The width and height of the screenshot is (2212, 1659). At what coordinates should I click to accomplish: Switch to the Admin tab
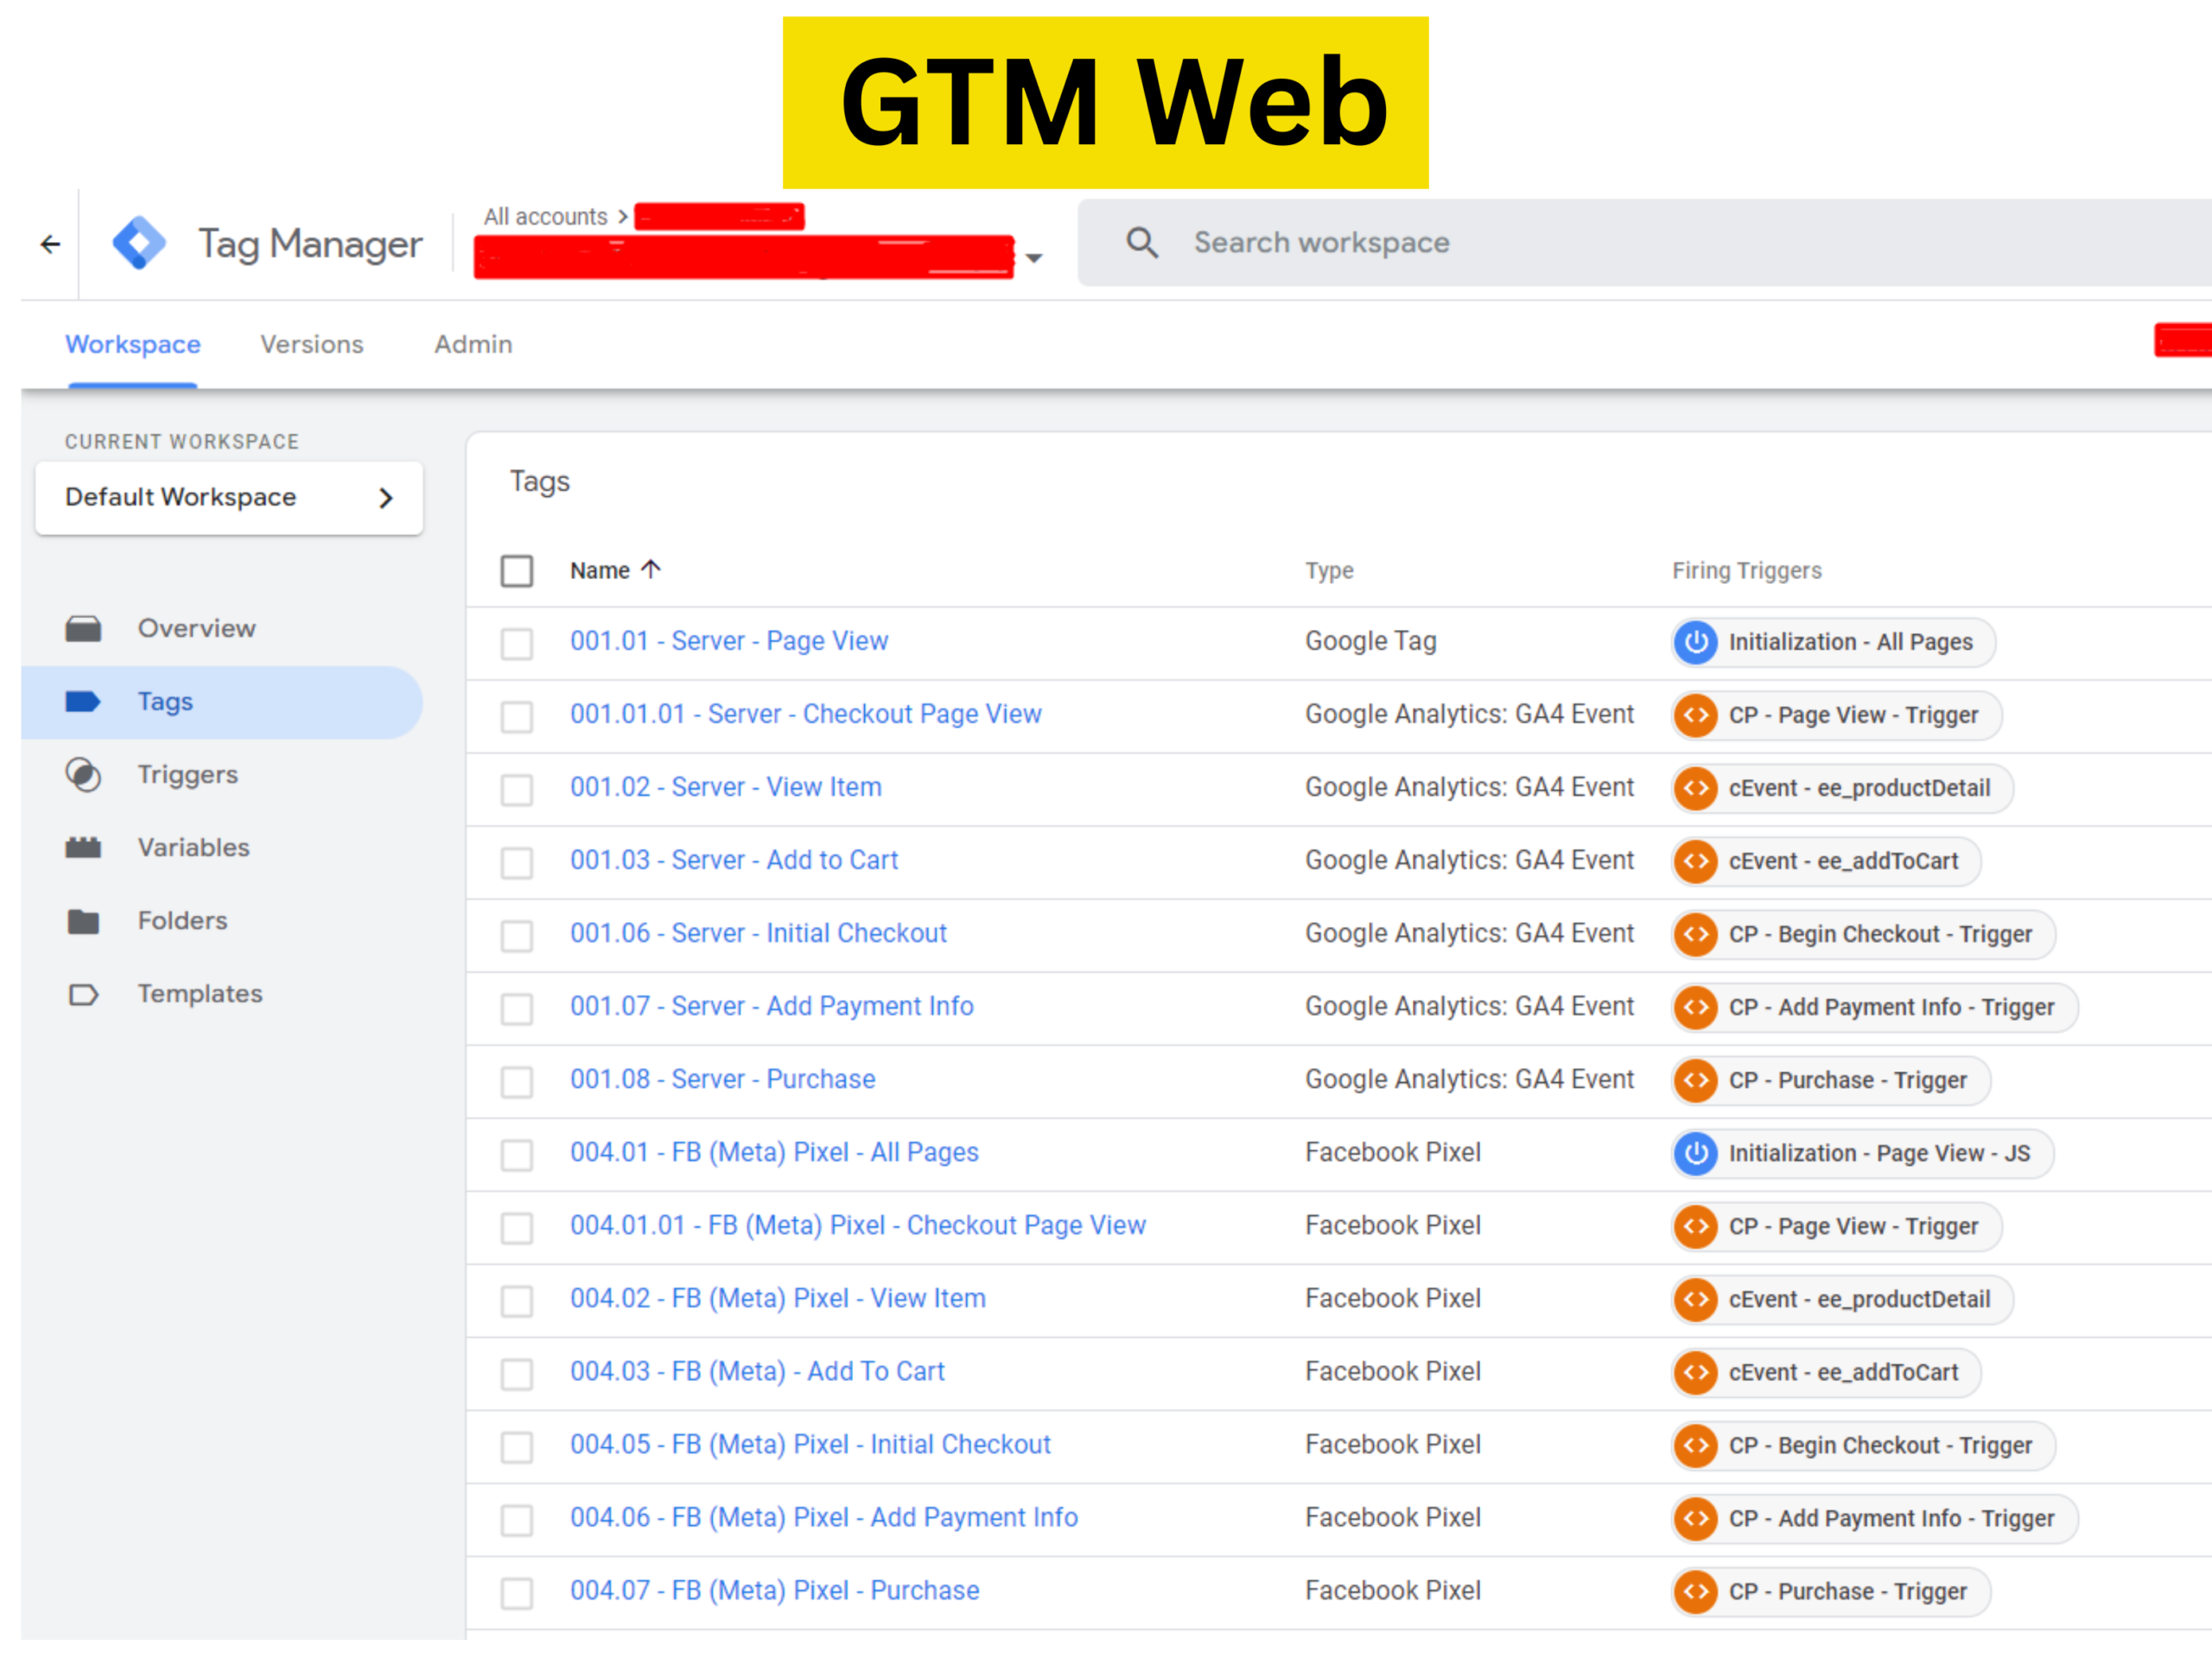(x=473, y=345)
